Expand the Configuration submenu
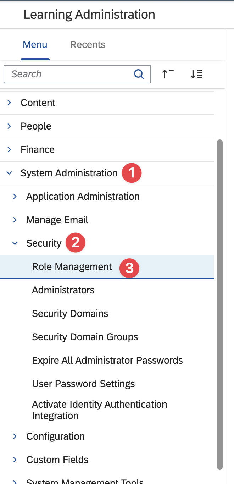This screenshot has height=484, width=234. coord(15,436)
